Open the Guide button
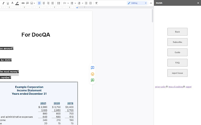The height and width of the screenshot is (125, 201). 177,52
